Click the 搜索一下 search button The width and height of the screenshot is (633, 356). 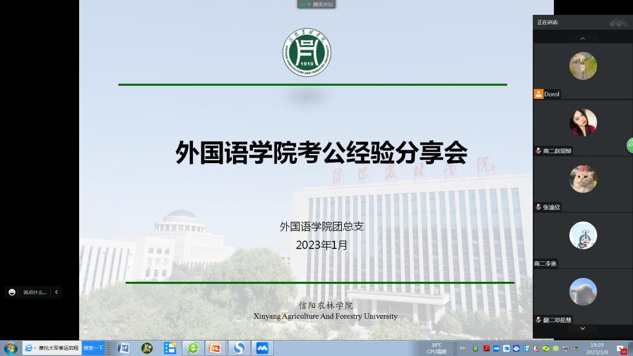click(x=93, y=348)
